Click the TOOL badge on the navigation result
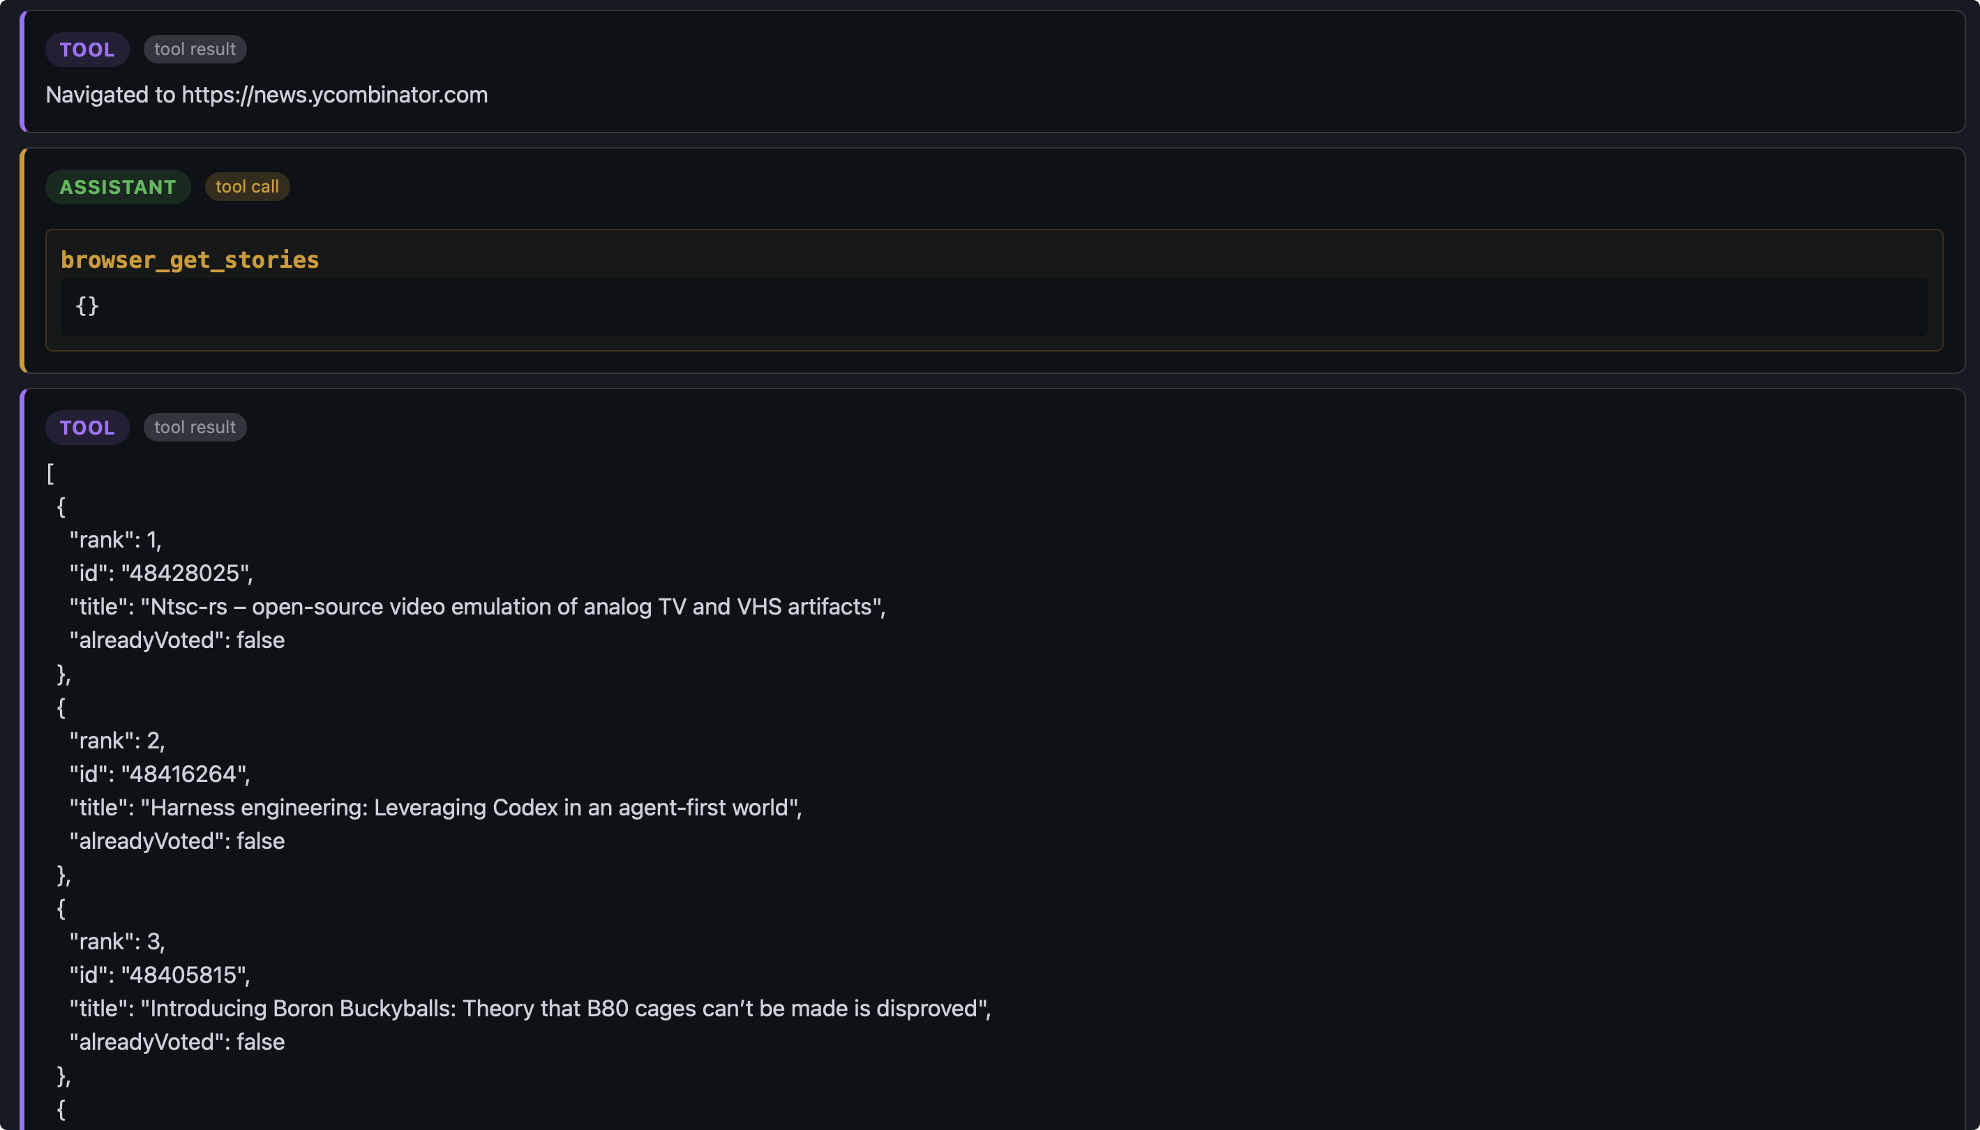1980x1130 pixels. tap(87, 50)
